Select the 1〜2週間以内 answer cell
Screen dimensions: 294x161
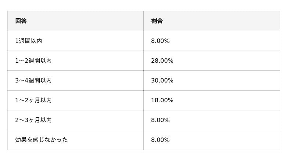33,61
